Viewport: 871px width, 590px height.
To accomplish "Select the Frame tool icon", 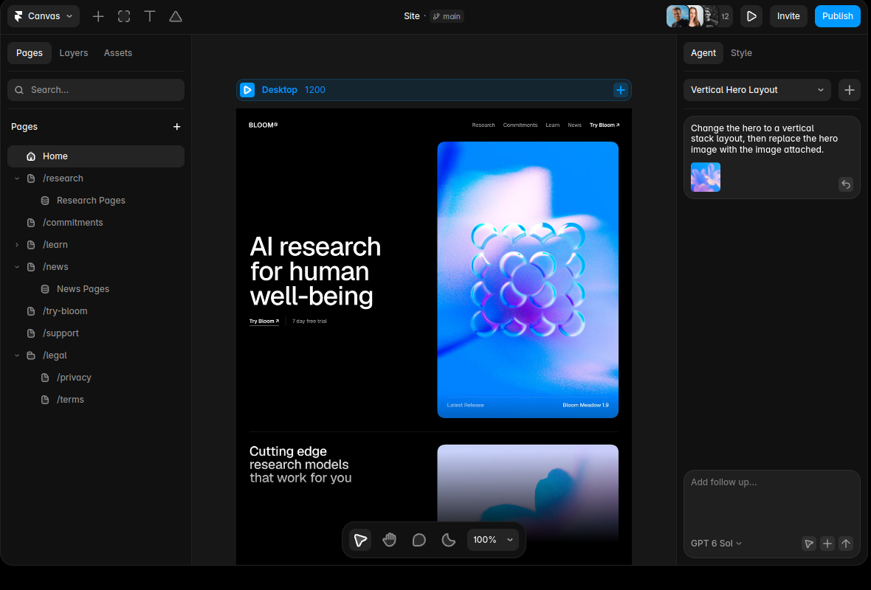I will coord(124,17).
